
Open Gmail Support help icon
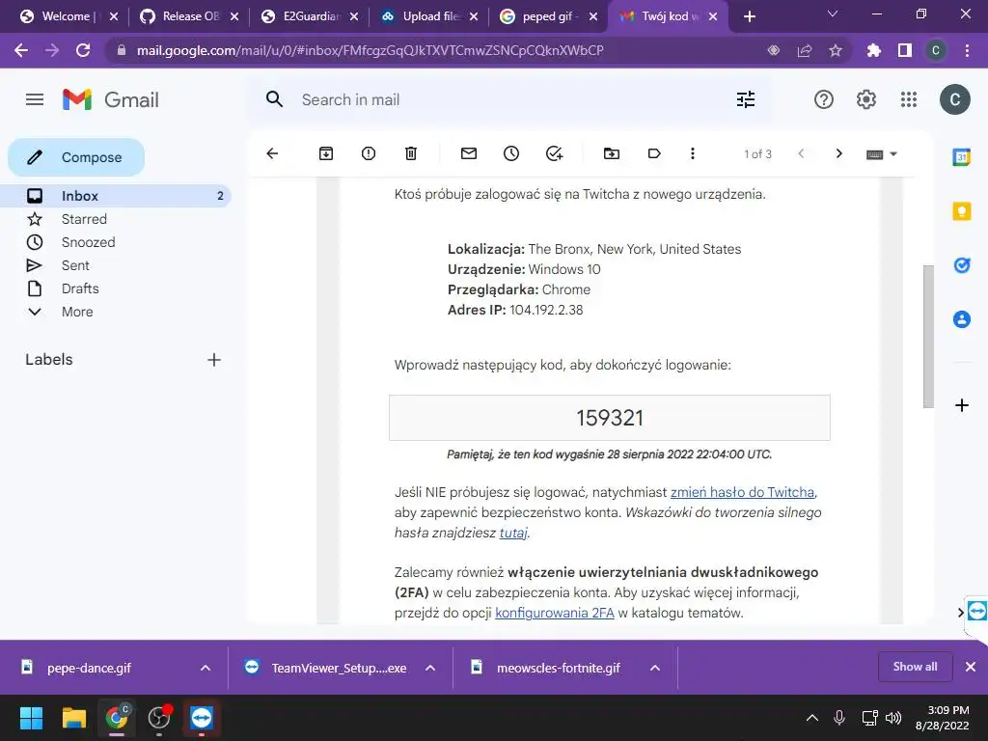[x=824, y=99]
